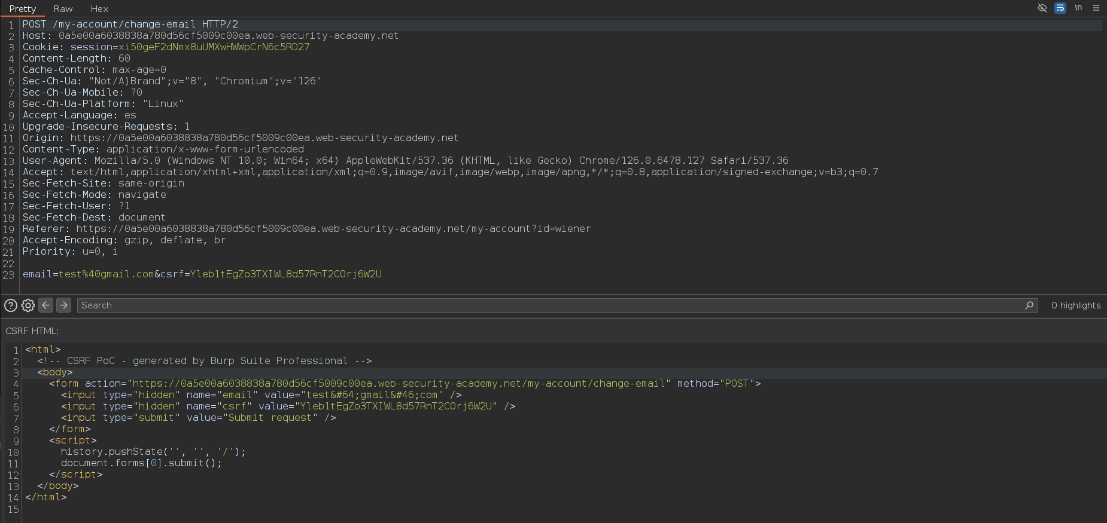Click the form action URL in HTML

click(399, 384)
